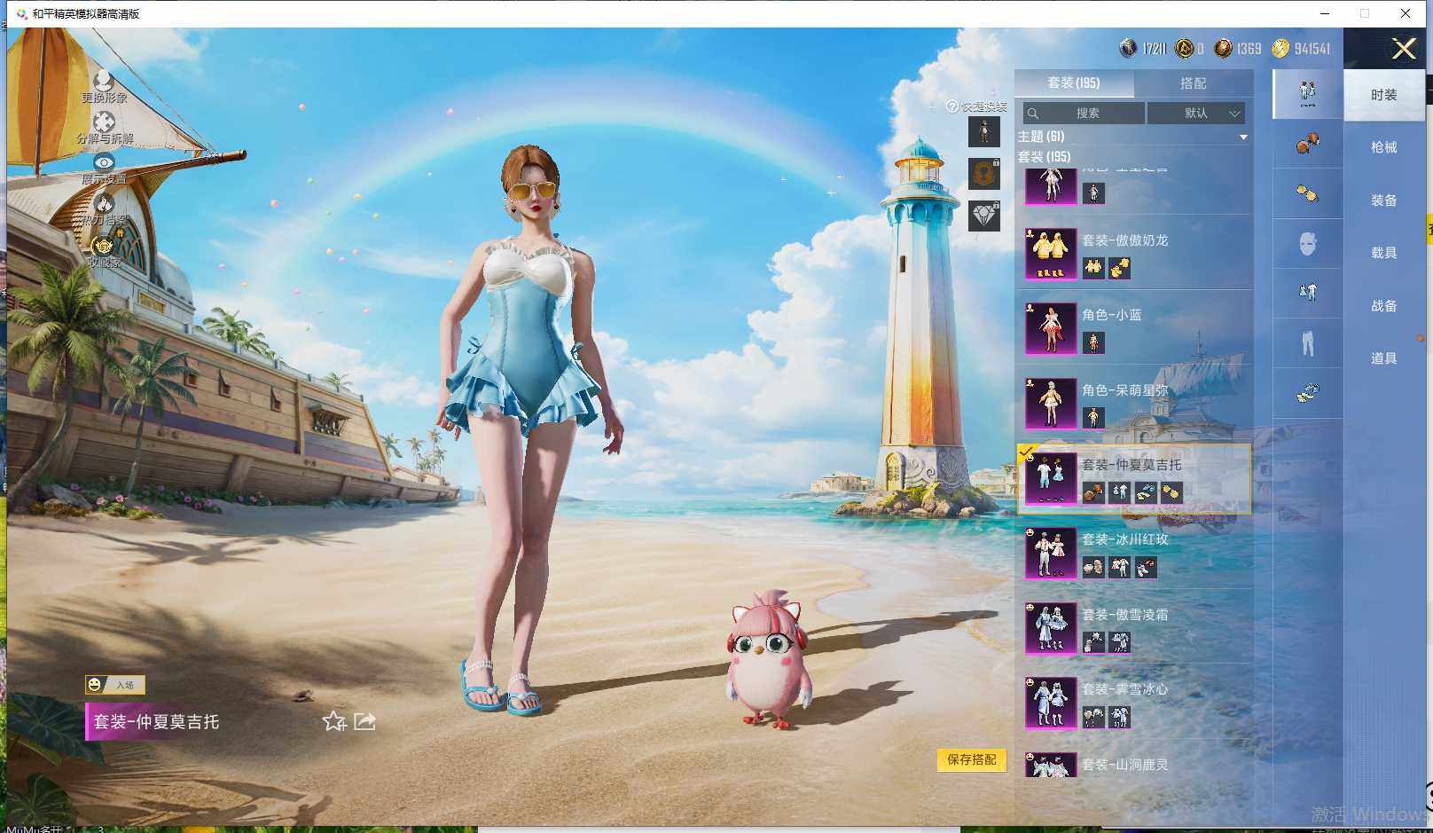Viewport: 1433px width, 833px height.
Task: Select the full outfit set category icon
Action: (1307, 92)
